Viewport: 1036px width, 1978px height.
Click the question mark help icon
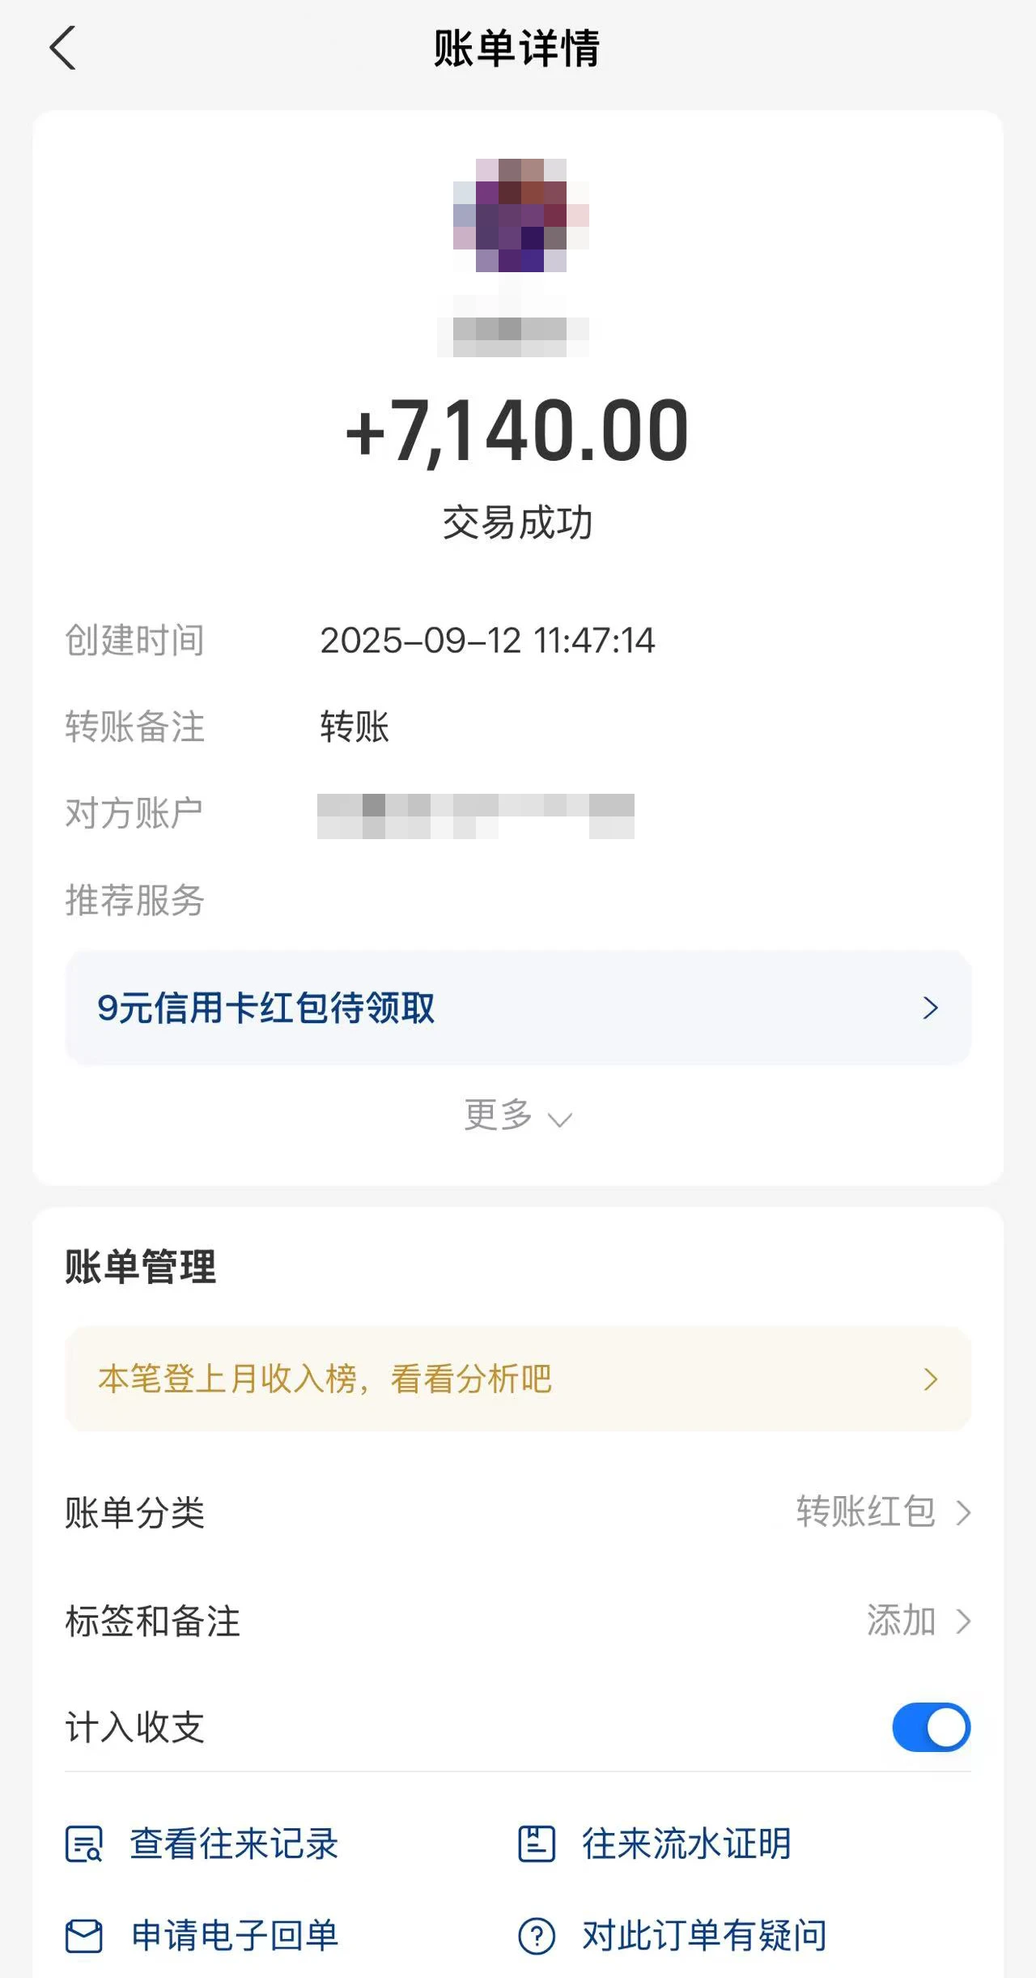tap(537, 1936)
